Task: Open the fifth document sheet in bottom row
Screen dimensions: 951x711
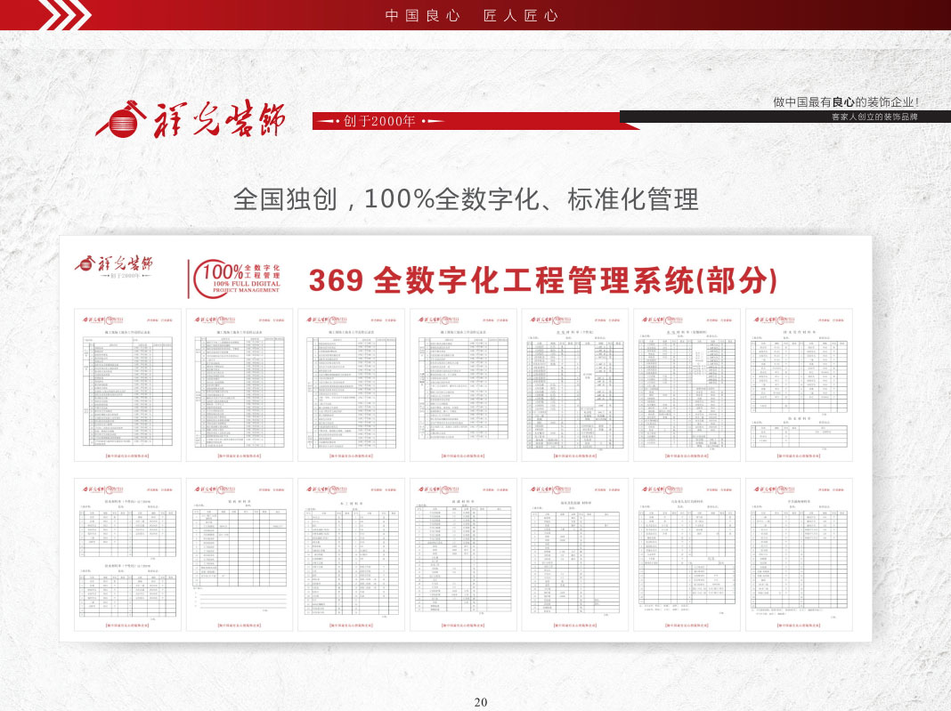Action: [x=575, y=554]
